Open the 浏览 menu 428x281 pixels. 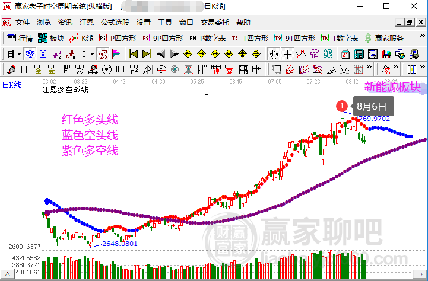click(44, 23)
